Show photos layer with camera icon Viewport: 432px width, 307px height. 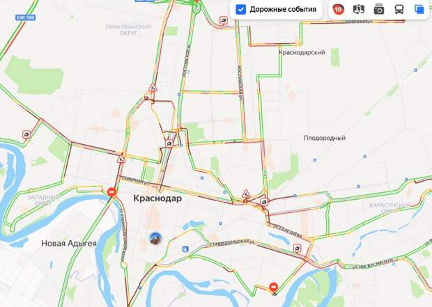click(x=379, y=10)
